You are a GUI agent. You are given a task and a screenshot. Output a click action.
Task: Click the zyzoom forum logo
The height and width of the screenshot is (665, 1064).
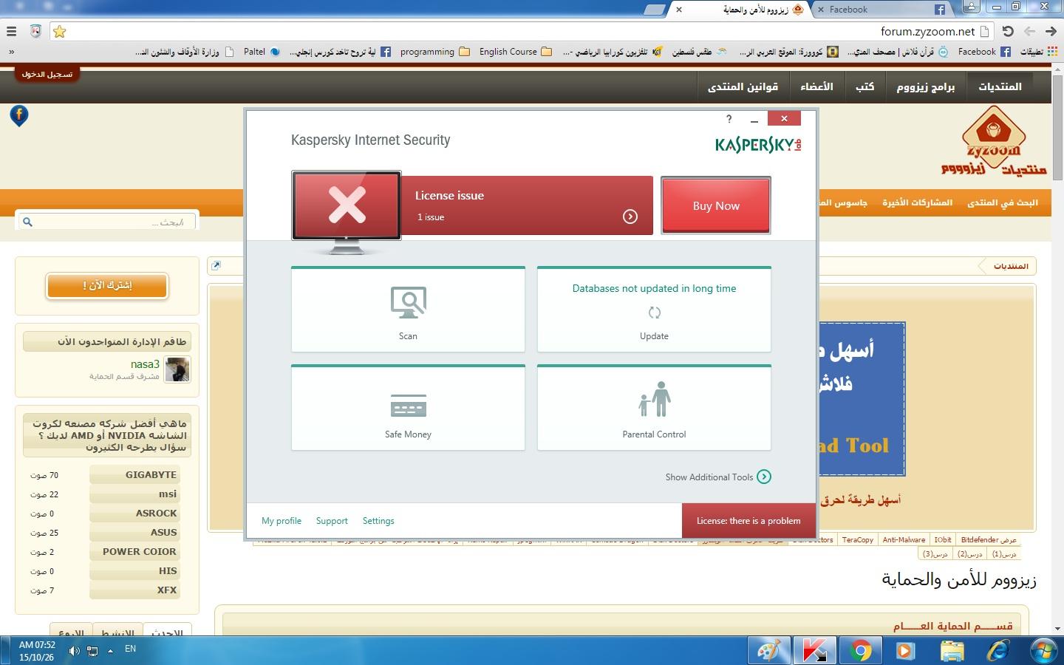tap(994, 140)
